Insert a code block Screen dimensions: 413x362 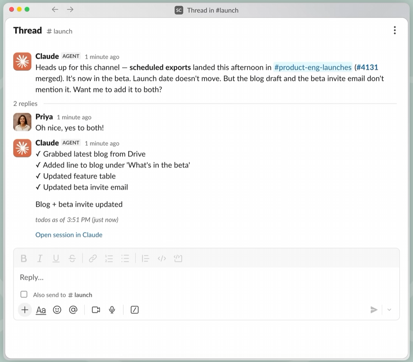[x=178, y=259]
